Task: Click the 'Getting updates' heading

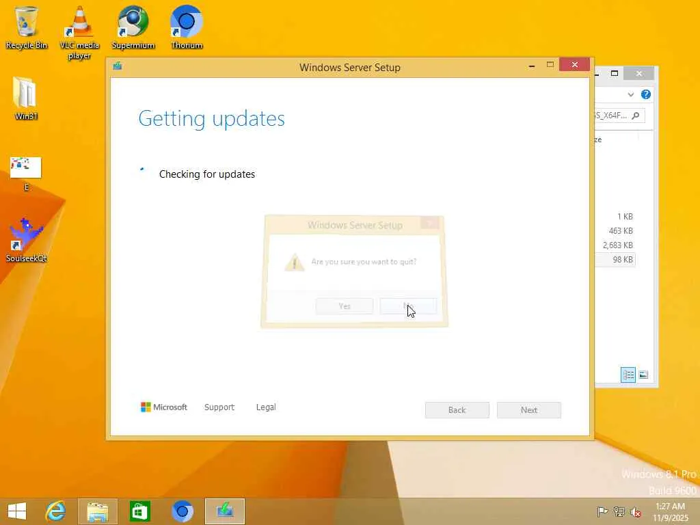Action: (212, 119)
